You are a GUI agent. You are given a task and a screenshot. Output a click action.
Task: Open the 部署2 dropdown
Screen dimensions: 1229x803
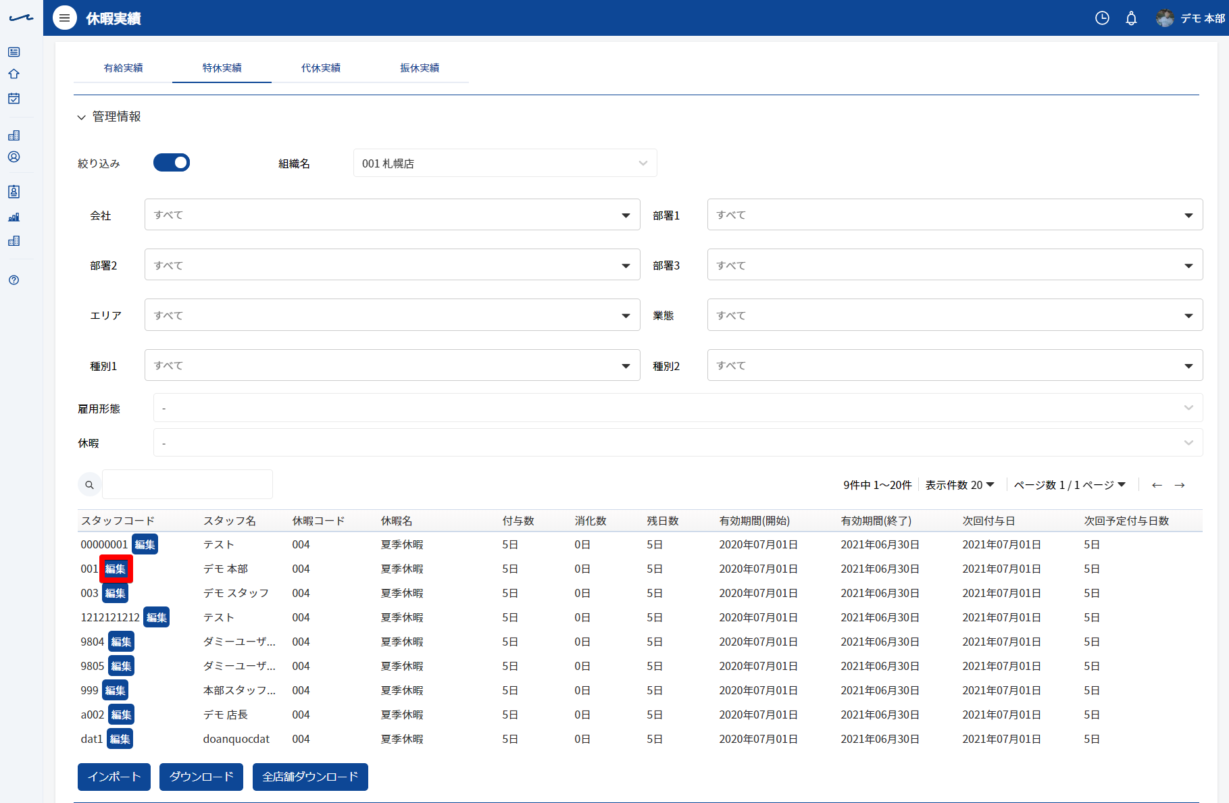[x=392, y=265]
